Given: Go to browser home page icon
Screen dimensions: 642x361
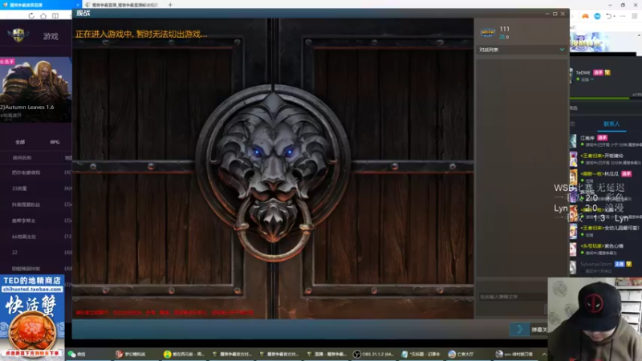Looking at the screenshot, I should coord(43,16).
